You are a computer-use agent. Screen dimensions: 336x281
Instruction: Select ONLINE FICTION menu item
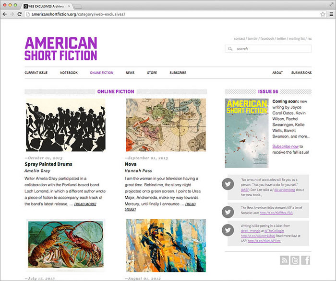click(x=102, y=73)
